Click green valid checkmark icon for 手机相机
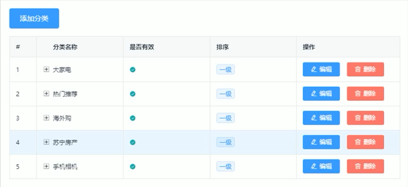The width and height of the screenshot is (408, 187). pyautogui.click(x=133, y=167)
